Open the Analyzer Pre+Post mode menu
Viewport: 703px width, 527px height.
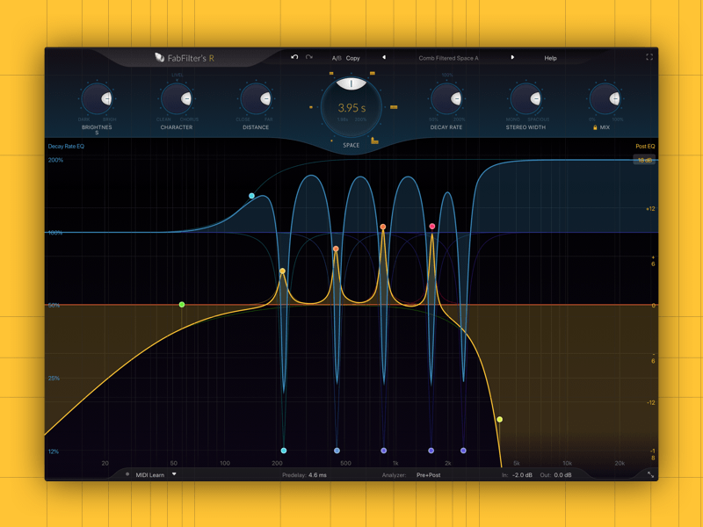coord(429,475)
